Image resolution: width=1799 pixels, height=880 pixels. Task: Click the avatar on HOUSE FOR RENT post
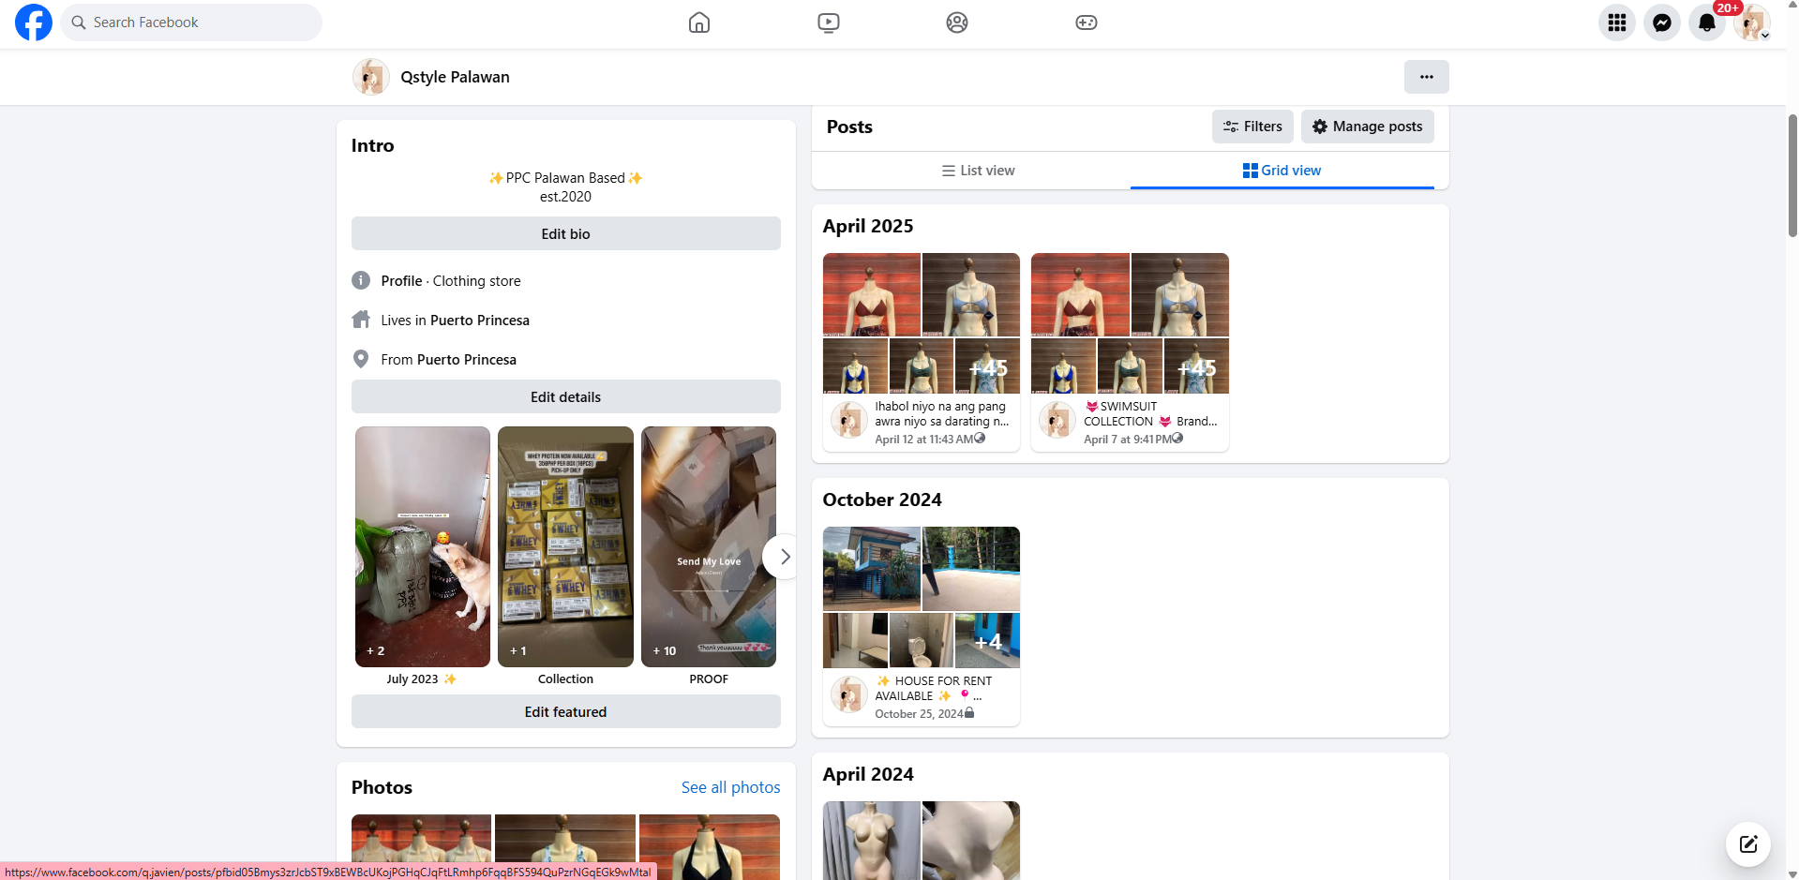point(849,694)
